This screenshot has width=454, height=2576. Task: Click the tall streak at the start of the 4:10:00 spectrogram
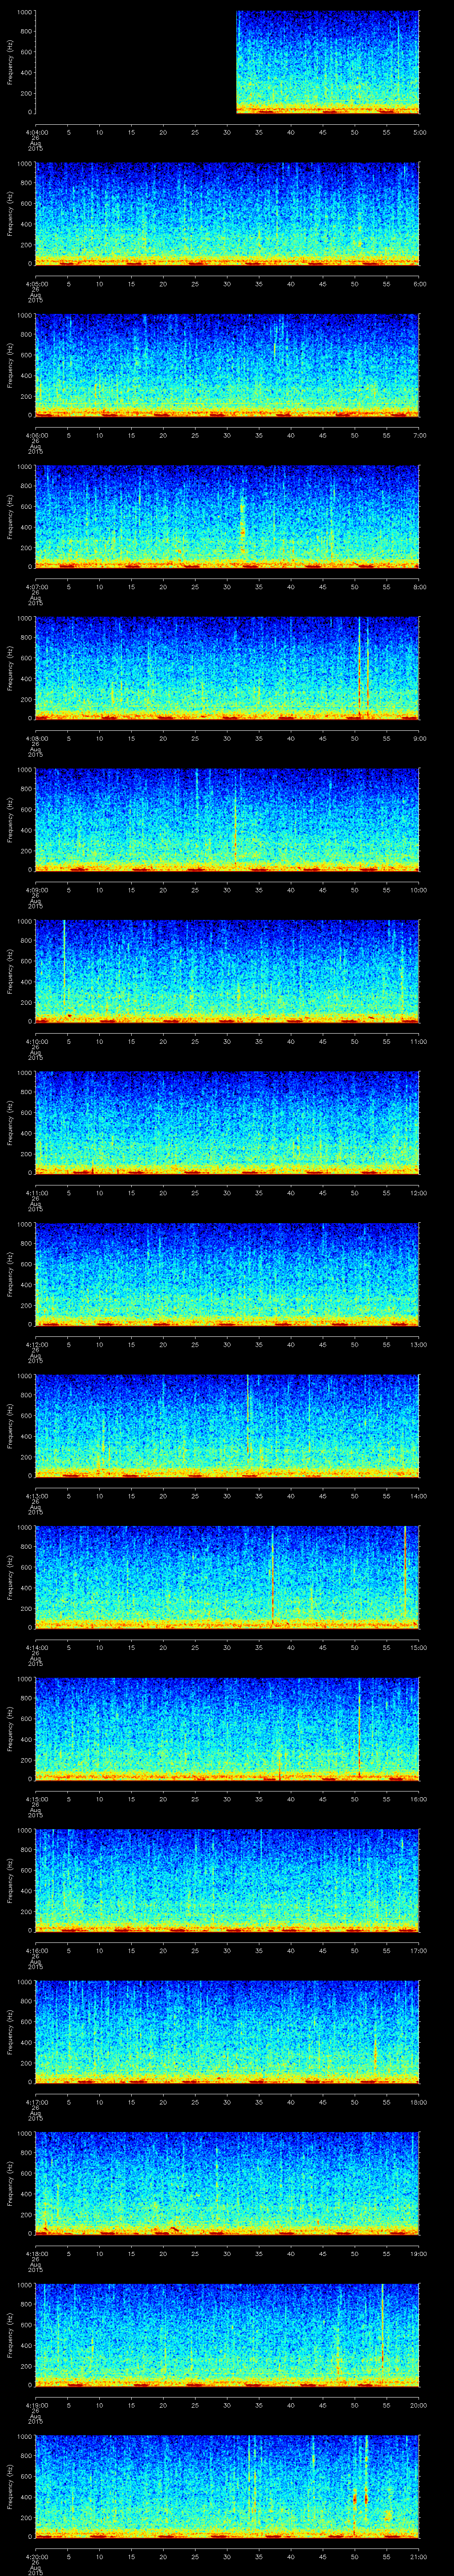click(x=64, y=965)
